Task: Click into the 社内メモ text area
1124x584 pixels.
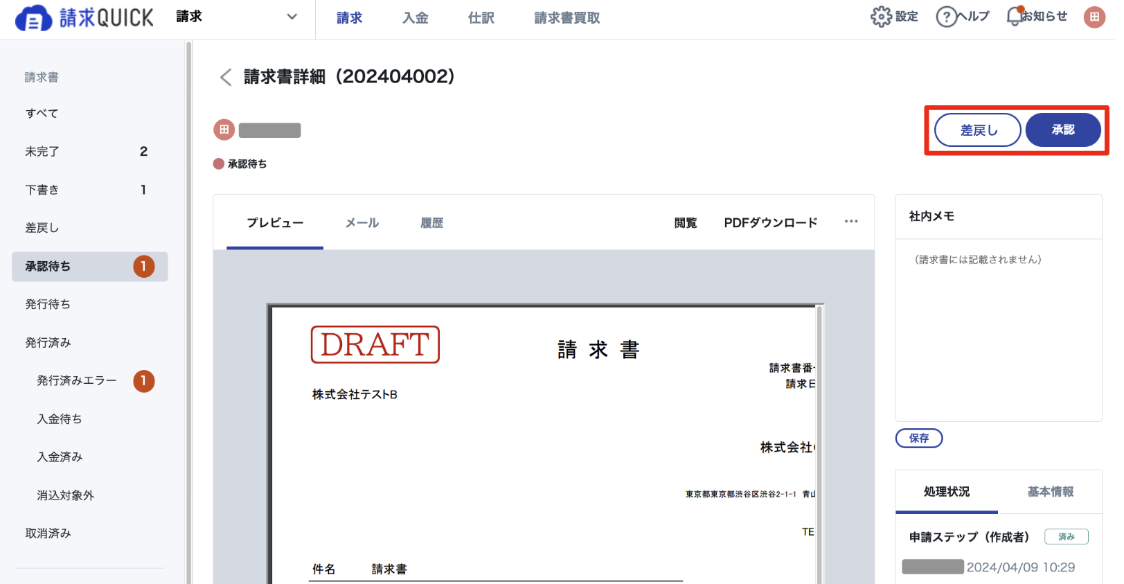Action: (x=999, y=330)
